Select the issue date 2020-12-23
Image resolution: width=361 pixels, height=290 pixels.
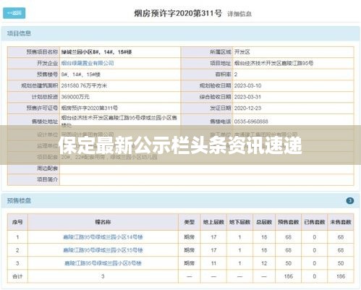[x=247, y=108]
